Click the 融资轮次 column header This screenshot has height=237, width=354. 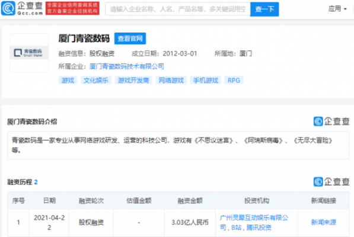(91, 200)
